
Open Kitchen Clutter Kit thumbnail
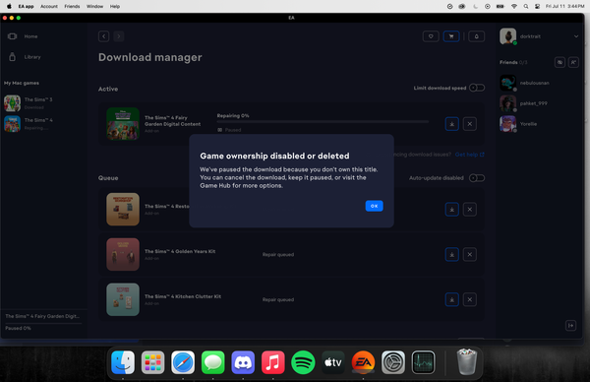click(123, 299)
